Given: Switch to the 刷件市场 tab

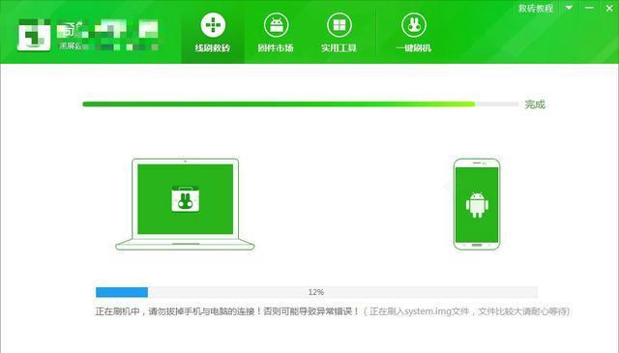Looking at the screenshot, I should 276,32.
